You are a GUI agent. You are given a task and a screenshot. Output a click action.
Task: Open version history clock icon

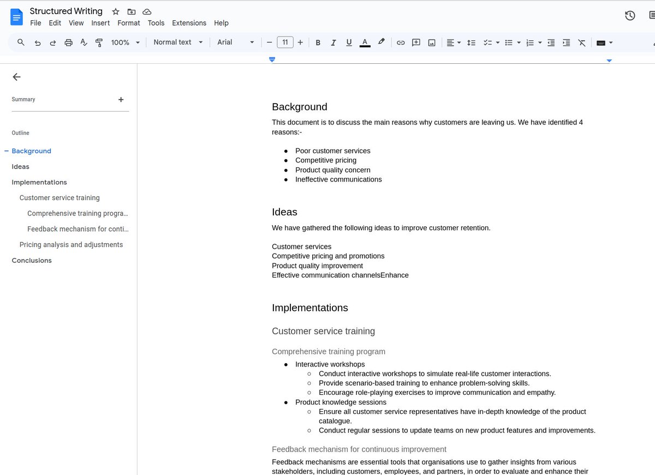pos(630,15)
